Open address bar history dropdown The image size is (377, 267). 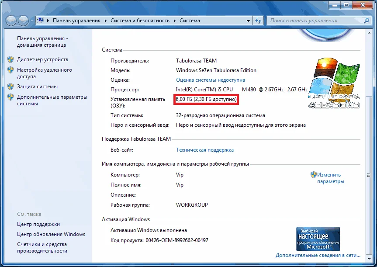[249, 21]
